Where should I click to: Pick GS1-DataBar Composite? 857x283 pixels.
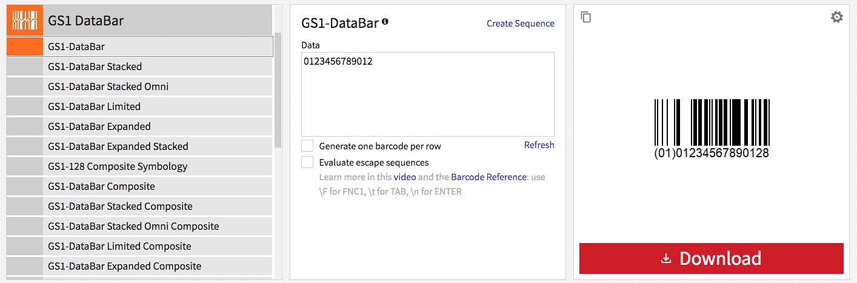(139, 186)
